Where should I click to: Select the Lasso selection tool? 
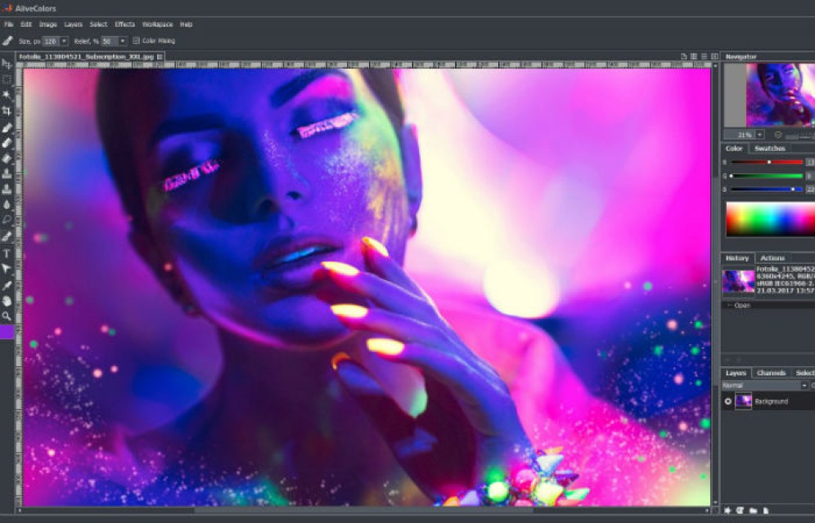[6, 219]
